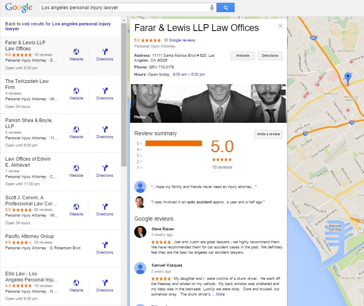Click Samuel Vazquez's reviewer avatar
This screenshot has height=306, width=364.
[x=140, y=268]
